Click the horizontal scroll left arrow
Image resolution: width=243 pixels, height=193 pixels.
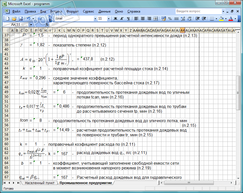coord(161,183)
